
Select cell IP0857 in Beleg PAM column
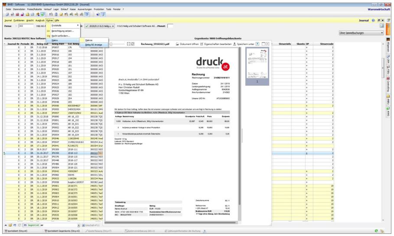(x=59, y=47)
